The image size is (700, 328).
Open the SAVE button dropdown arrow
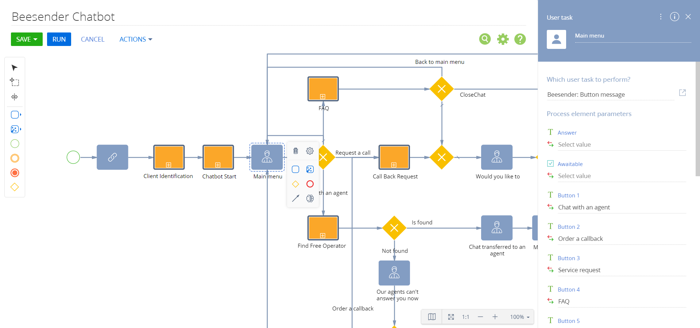pyautogui.click(x=36, y=39)
